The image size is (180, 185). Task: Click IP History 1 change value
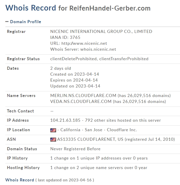pyautogui.click(x=99, y=158)
